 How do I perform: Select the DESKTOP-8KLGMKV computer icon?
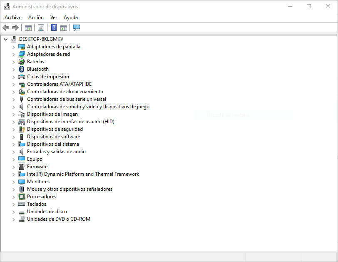pyautogui.click(x=14, y=39)
